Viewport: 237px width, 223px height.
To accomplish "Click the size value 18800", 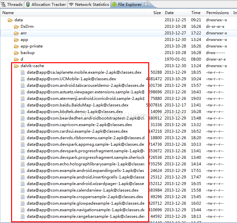I will point(156,138).
